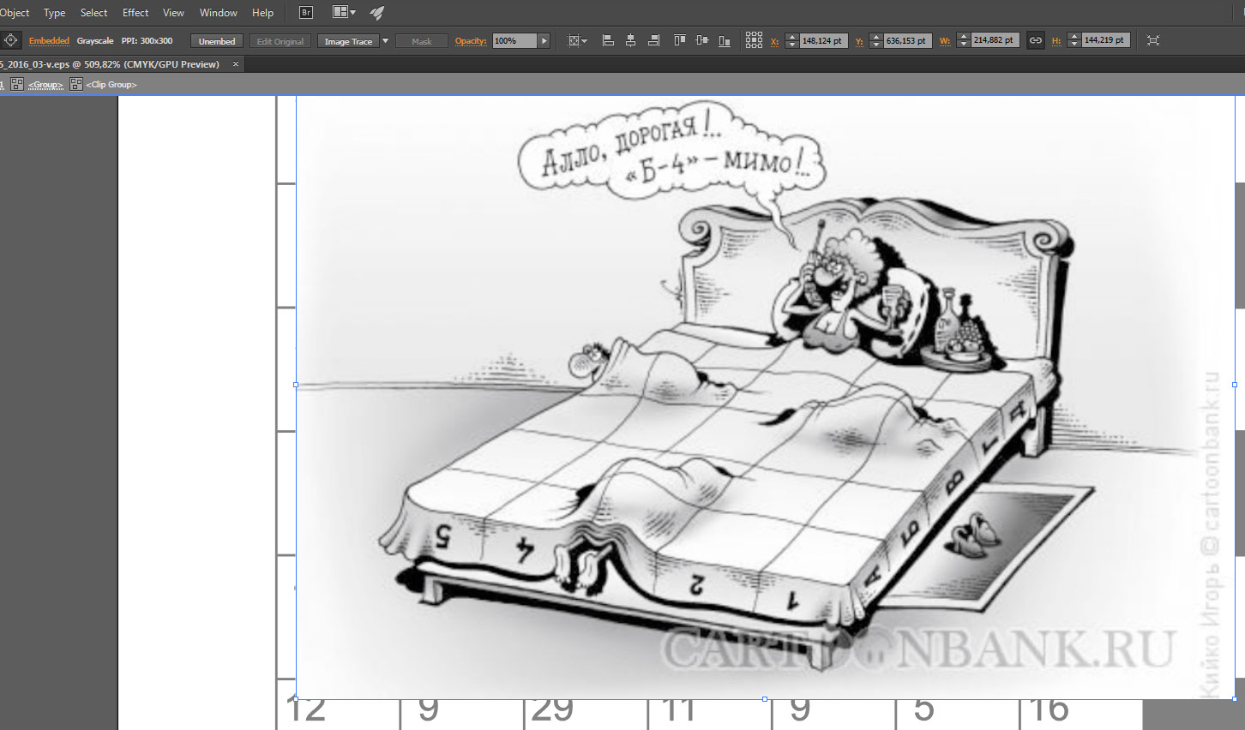
Task: Click the X value stepper arrows
Action: point(791,40)
